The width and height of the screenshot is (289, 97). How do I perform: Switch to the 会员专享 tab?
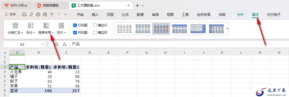coord(204,15)
